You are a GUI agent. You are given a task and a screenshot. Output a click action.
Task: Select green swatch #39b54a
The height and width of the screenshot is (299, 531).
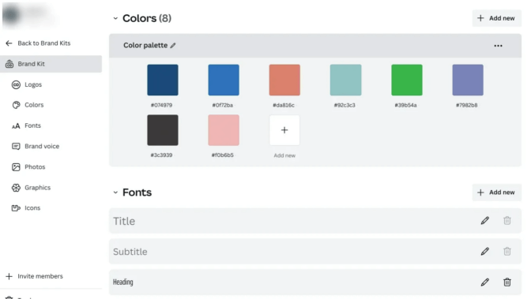tap(407, 80)
